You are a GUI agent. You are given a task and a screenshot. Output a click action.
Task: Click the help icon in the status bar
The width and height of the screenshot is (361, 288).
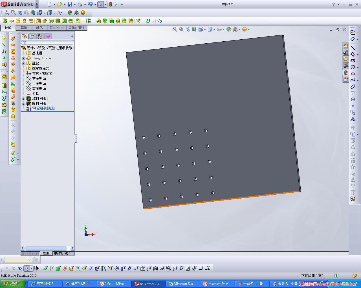tap(336, 276)
